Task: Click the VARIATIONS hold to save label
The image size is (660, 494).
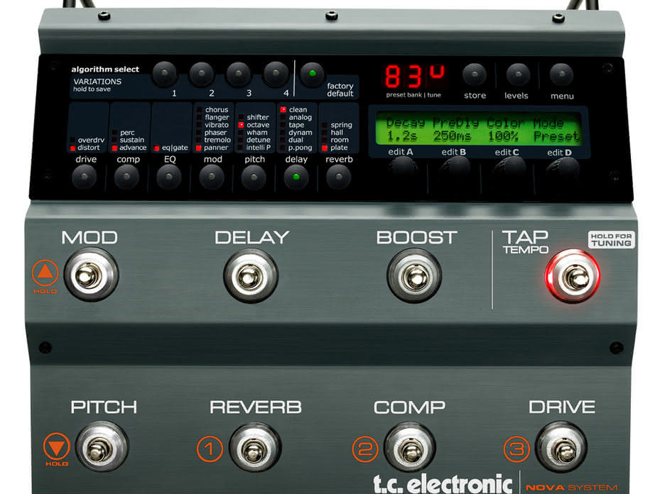Action: pos(97,84)
